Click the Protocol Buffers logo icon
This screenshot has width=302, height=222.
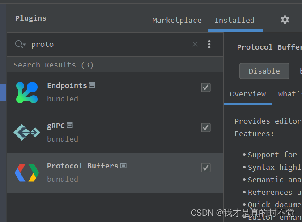click(x=27, y=172)
